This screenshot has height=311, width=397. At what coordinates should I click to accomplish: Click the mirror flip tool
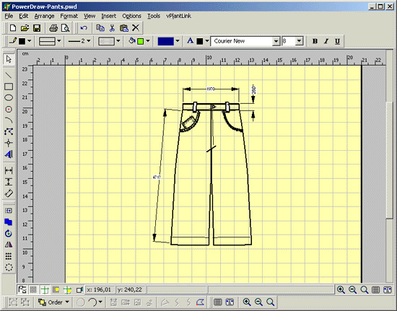pos(9,245)
